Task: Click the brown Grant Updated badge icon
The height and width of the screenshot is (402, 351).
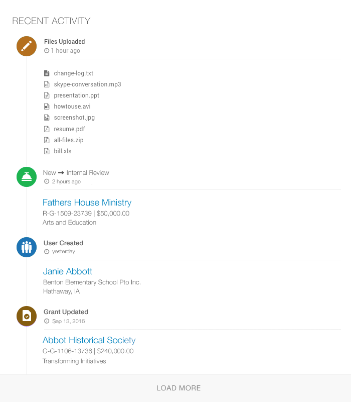Action: click(27, 316)
